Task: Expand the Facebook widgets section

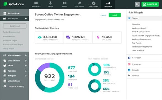Action: pyautogui.click(x=144, y=58)
